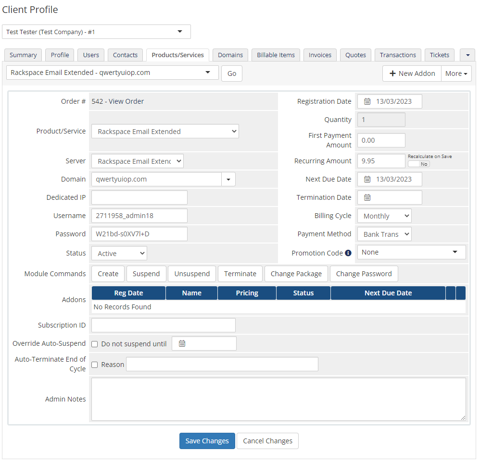Screen dimensions: 480x463
Task: Click the Admin Notes text area
Action: pyautogui.click(x=278, y=400)
